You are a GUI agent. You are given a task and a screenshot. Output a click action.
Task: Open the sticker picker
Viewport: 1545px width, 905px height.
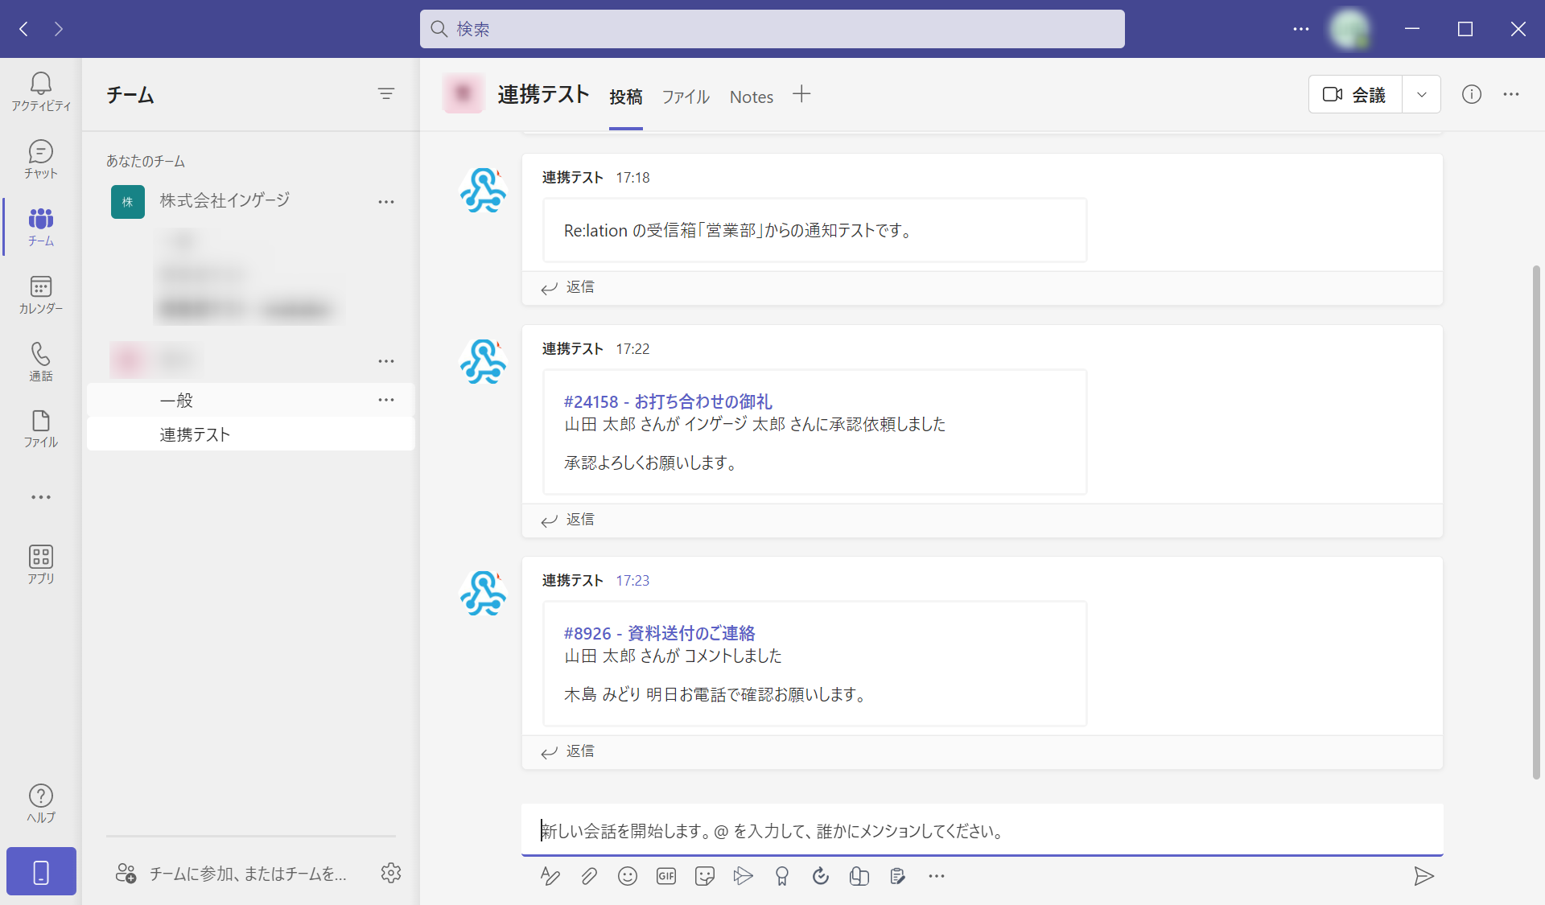click(x=705, y=876)
